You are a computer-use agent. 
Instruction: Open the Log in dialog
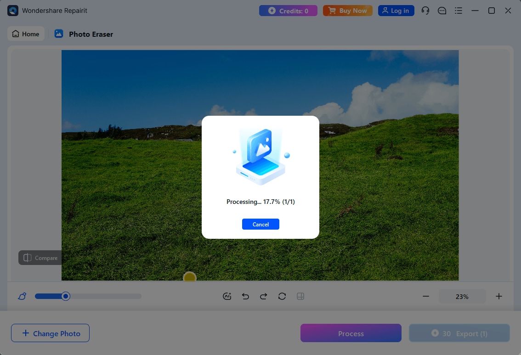(396, 10)
